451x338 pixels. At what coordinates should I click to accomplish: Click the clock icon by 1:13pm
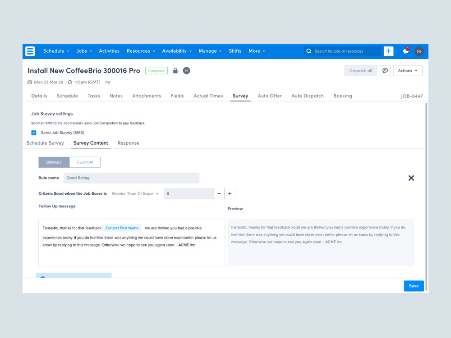[x=70, y=82]
